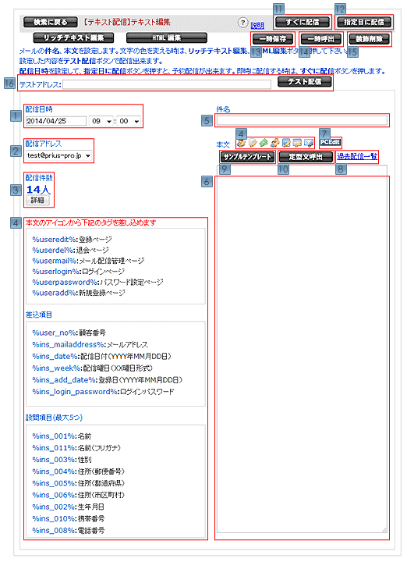Click the blue notepad-pencil tag insert icon
This screenshot has width=407, height=562.
(x=286, y=144)
